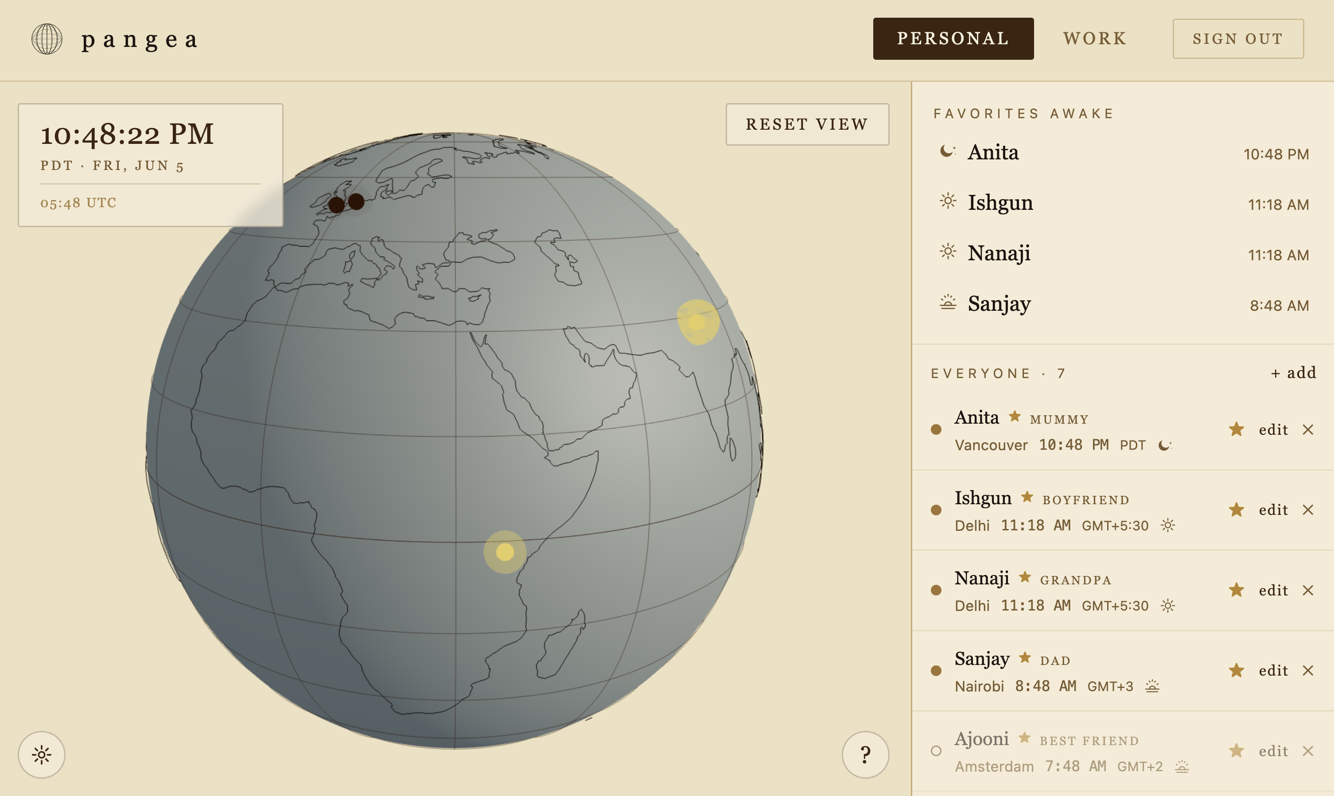Switch to the Personal tab
The image size is (1334, 796).
tap(953, 39)
